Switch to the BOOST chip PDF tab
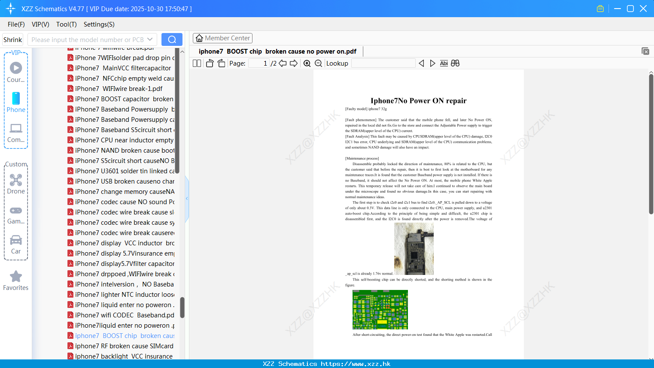This screenshot has width=654, height=368. 277,51
